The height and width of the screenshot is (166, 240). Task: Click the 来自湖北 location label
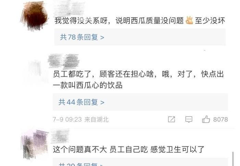[96, 120]
